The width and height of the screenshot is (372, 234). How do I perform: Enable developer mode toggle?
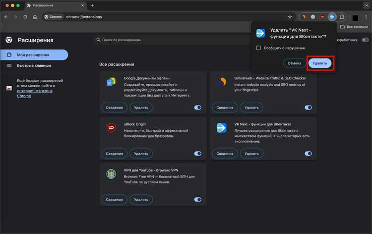coord(365,40)
